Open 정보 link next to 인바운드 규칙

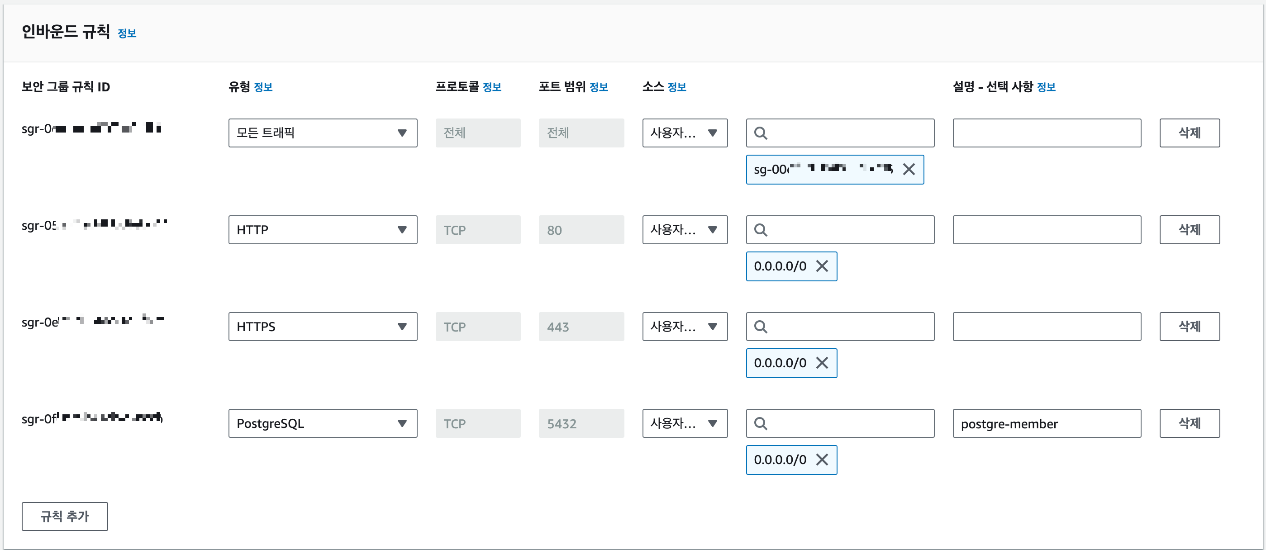pyautogui.click(x=127, y=33)
